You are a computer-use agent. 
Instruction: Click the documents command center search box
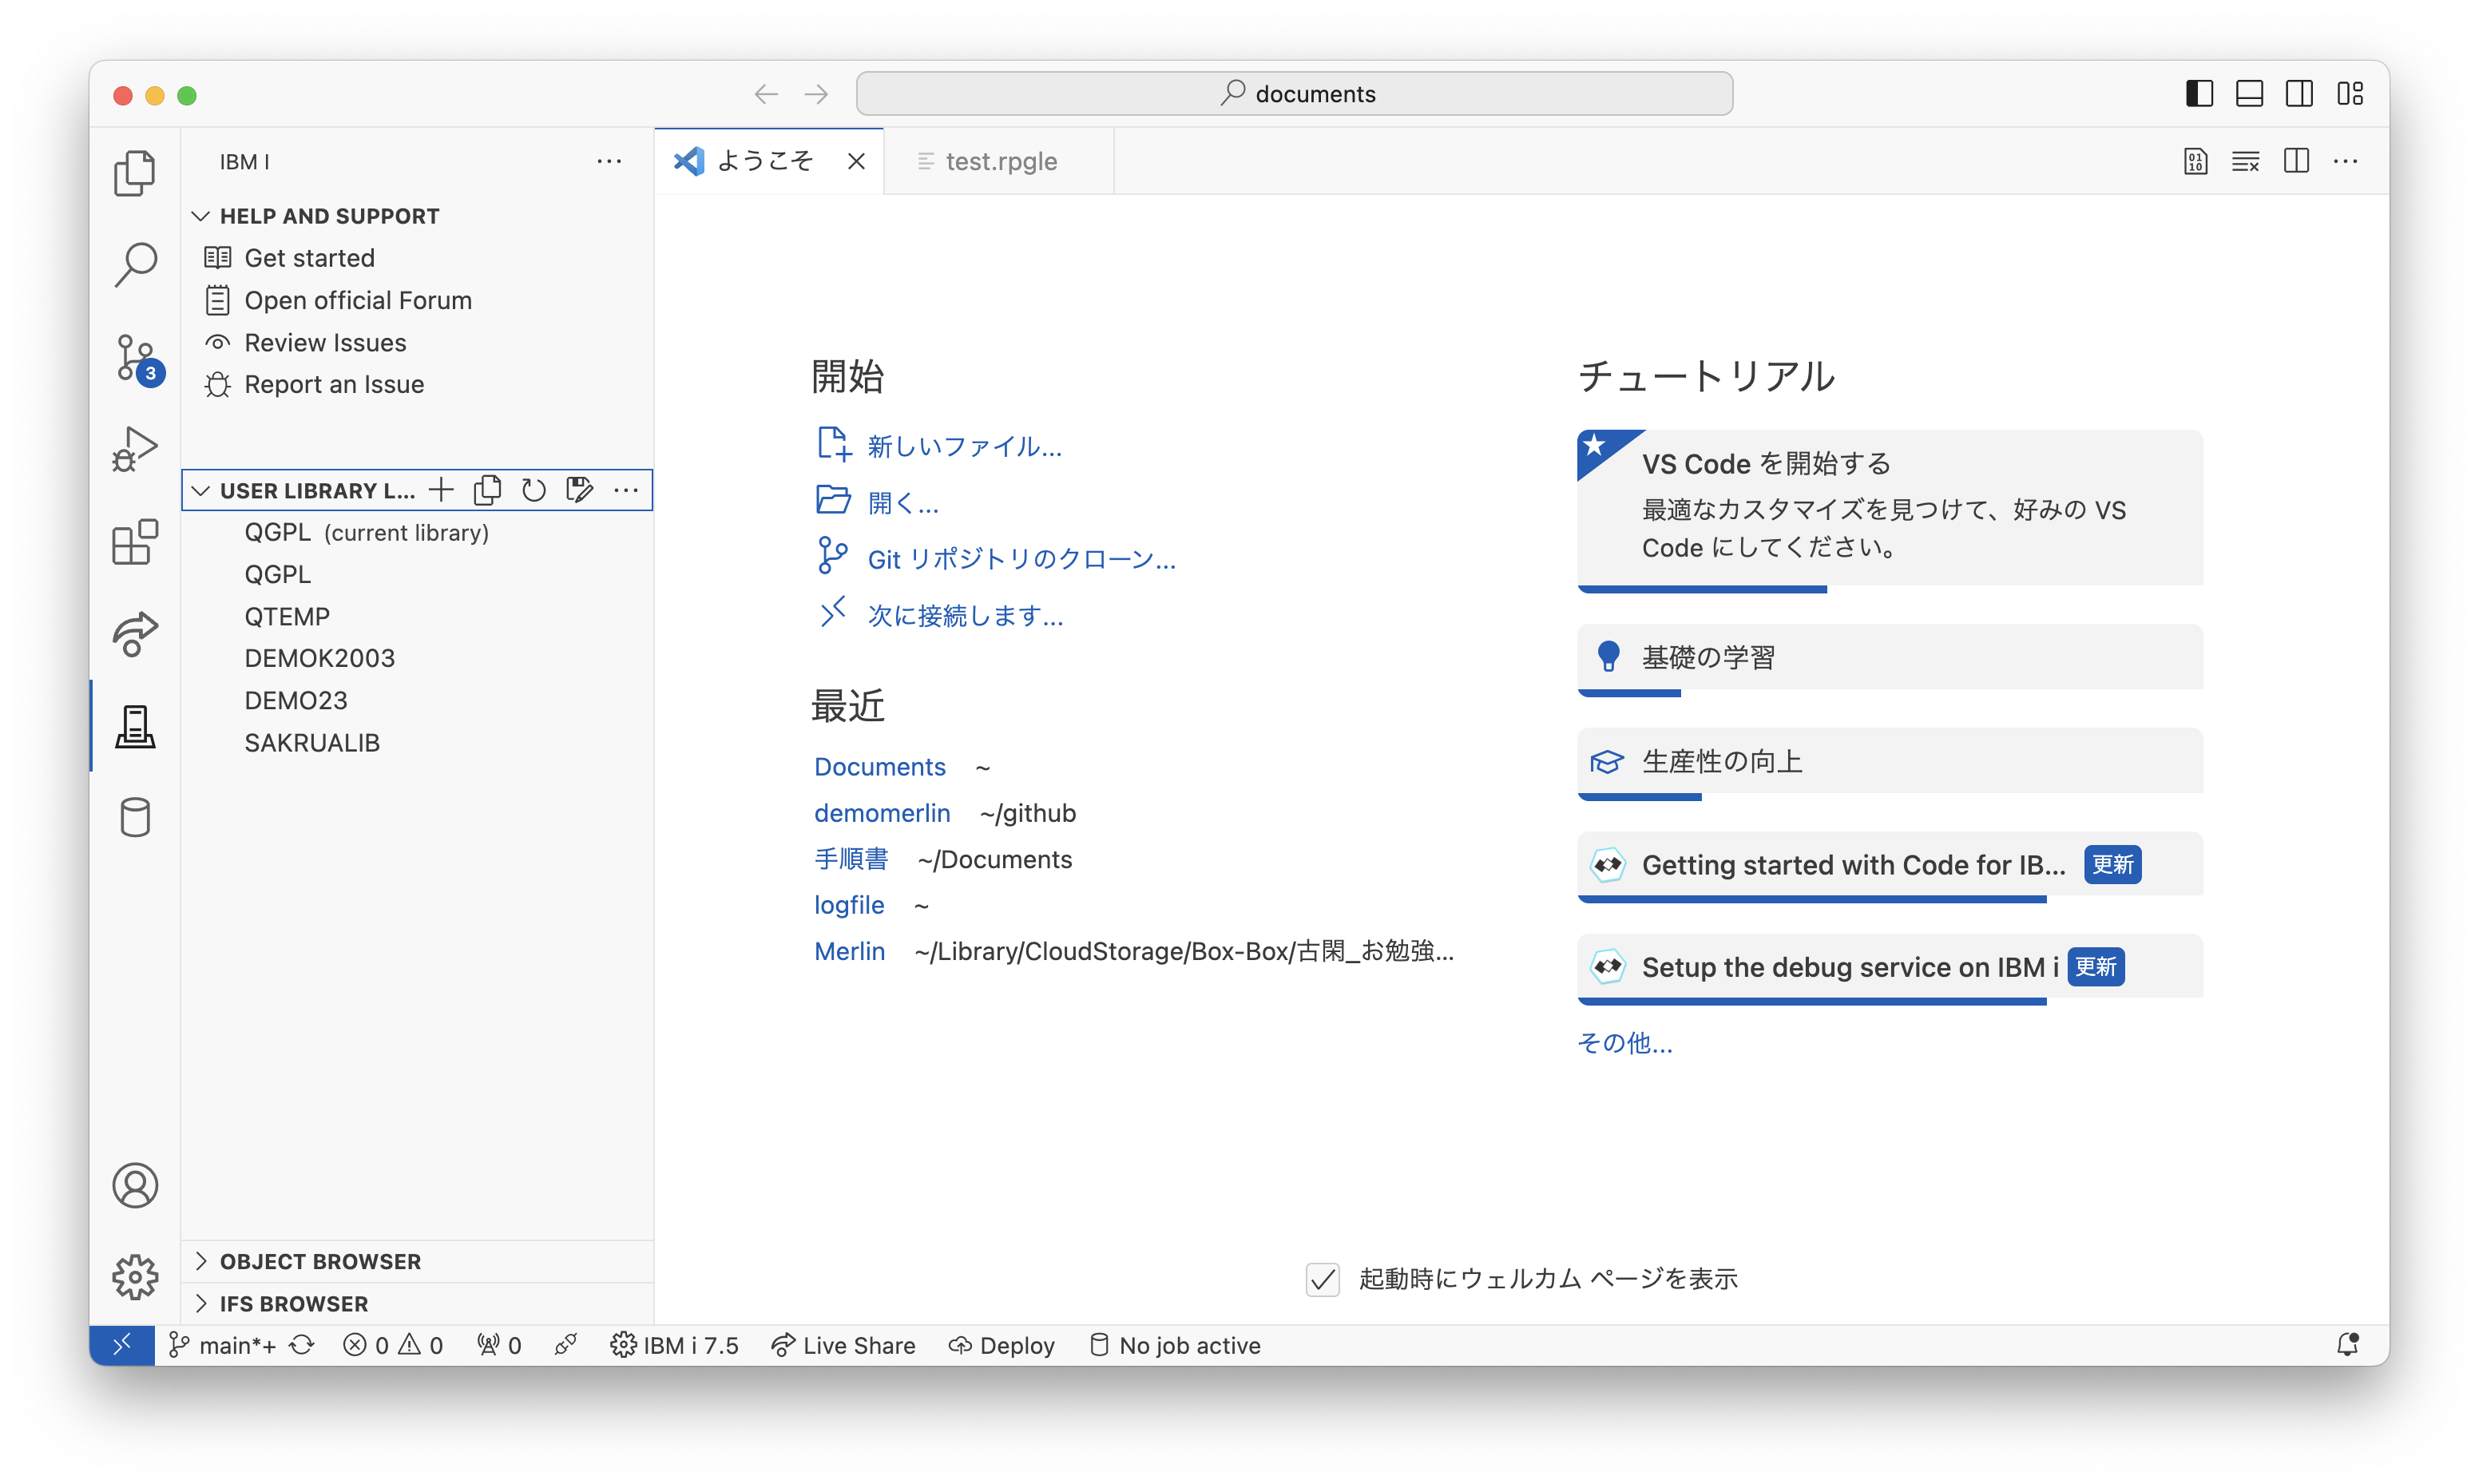coord(1295,94)
